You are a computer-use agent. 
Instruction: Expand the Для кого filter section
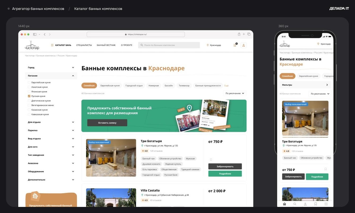point(51,147)
